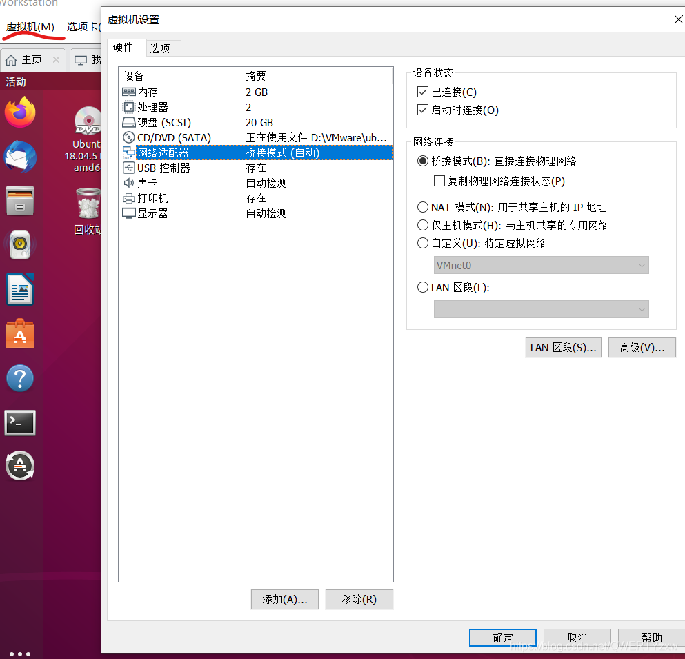This screenshot has width=685, height=659.
Task: Uncheck the 已连接(C) checkbox
Action: click(423, 92)
